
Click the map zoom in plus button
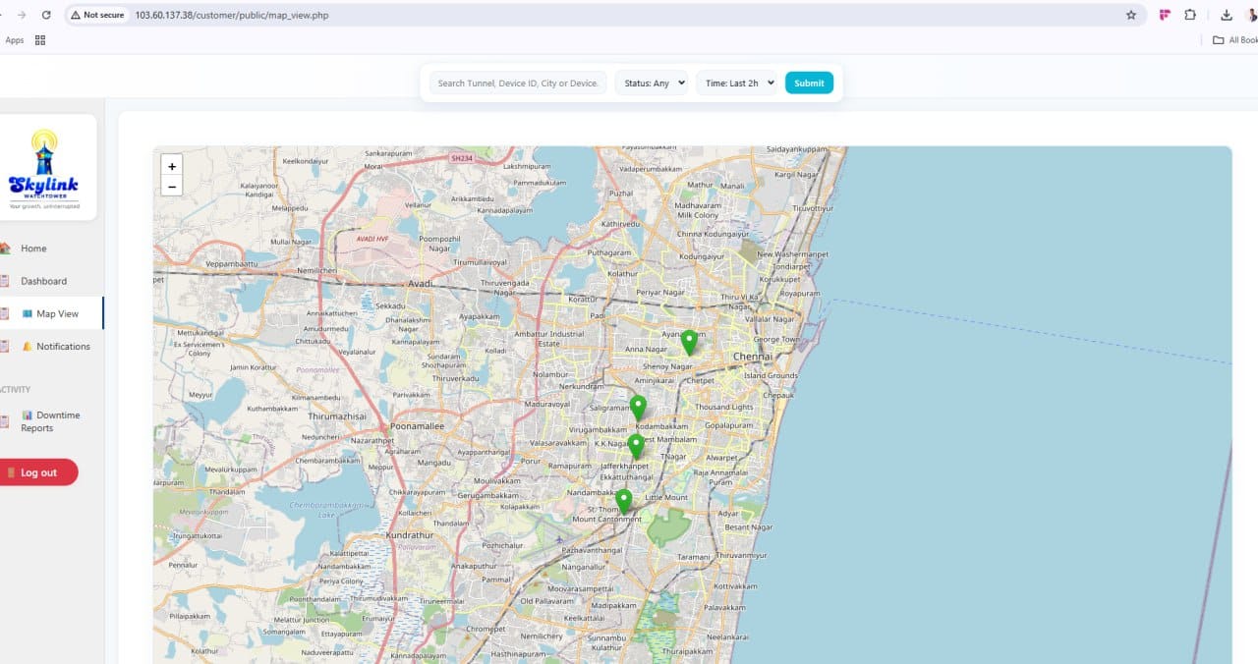click(x=172, y=167)
